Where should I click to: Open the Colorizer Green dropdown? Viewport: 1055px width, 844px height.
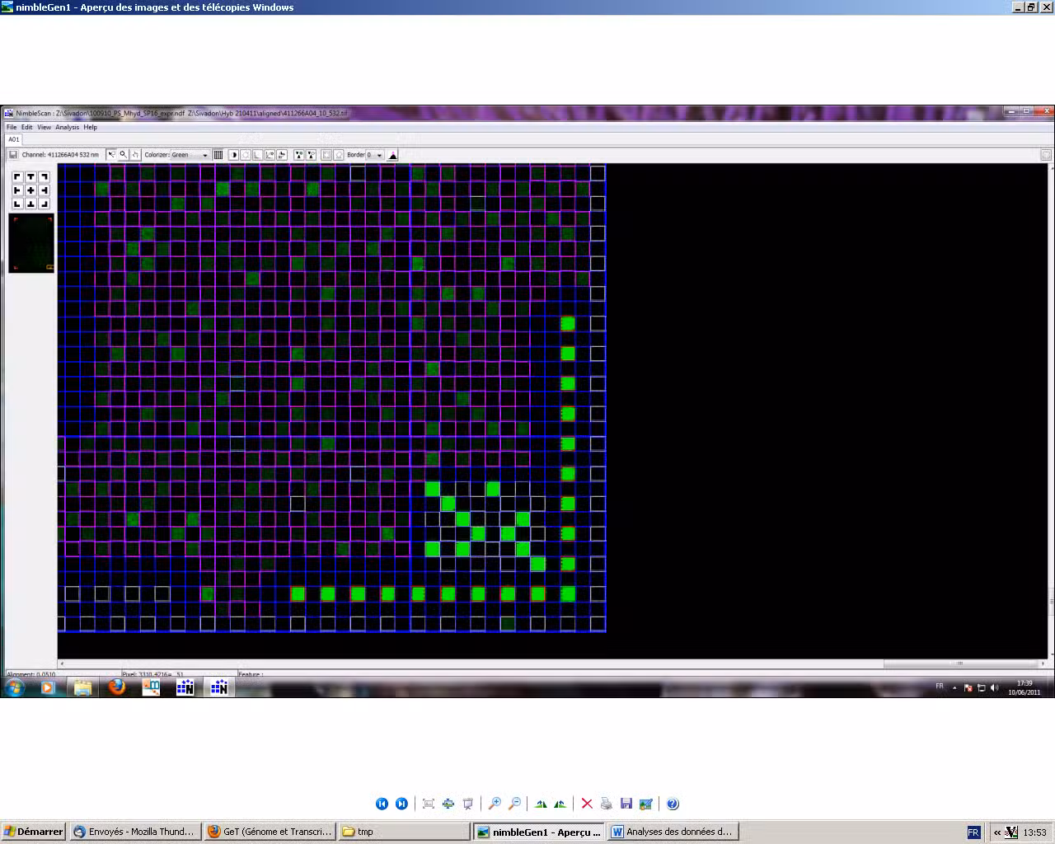pos(204,155)
